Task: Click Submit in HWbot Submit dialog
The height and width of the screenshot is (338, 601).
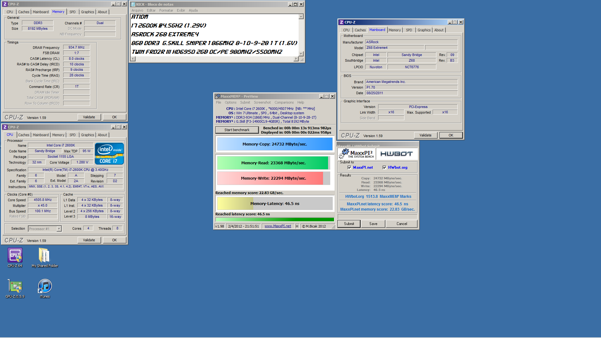Action: pos(349,224)
